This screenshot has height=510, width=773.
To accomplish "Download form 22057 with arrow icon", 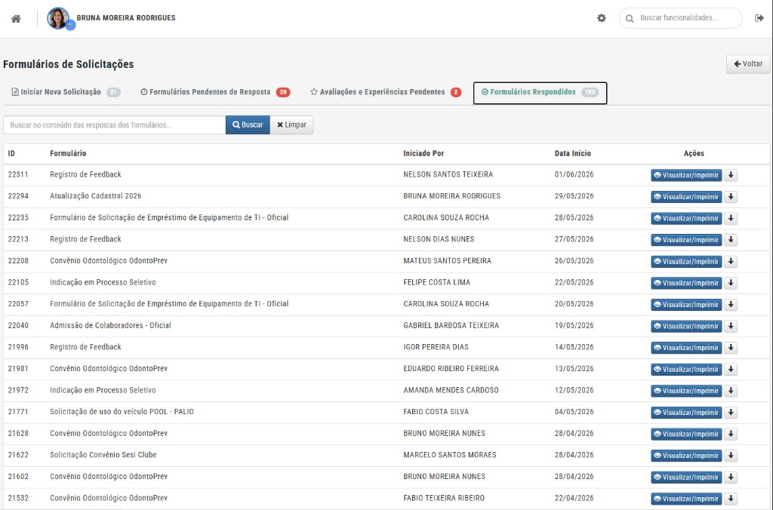I will click(x=731, y=305).
